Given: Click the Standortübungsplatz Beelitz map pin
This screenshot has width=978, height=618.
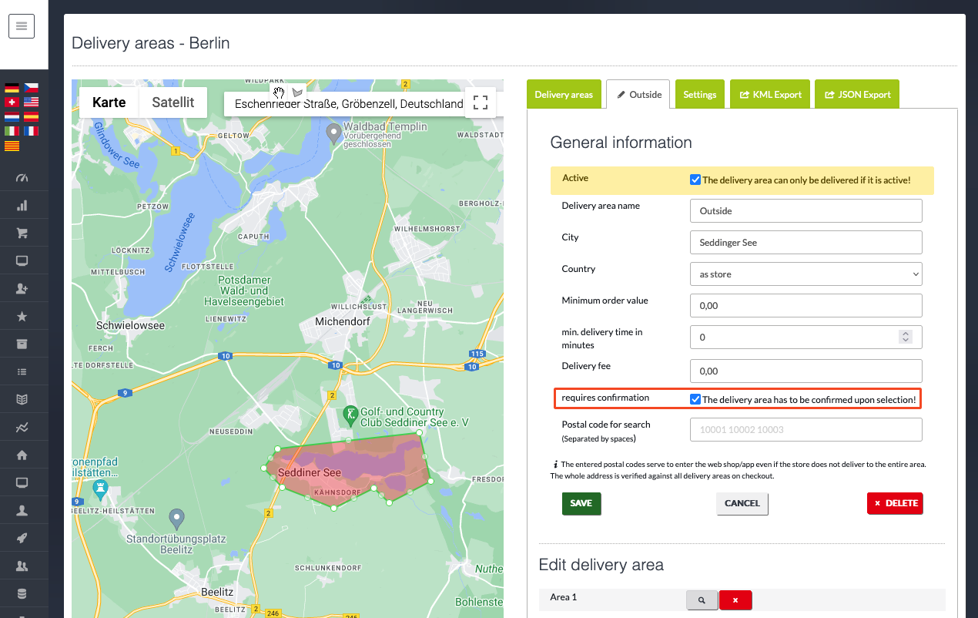Looking at the screenshot, I should tap(177, 519).
